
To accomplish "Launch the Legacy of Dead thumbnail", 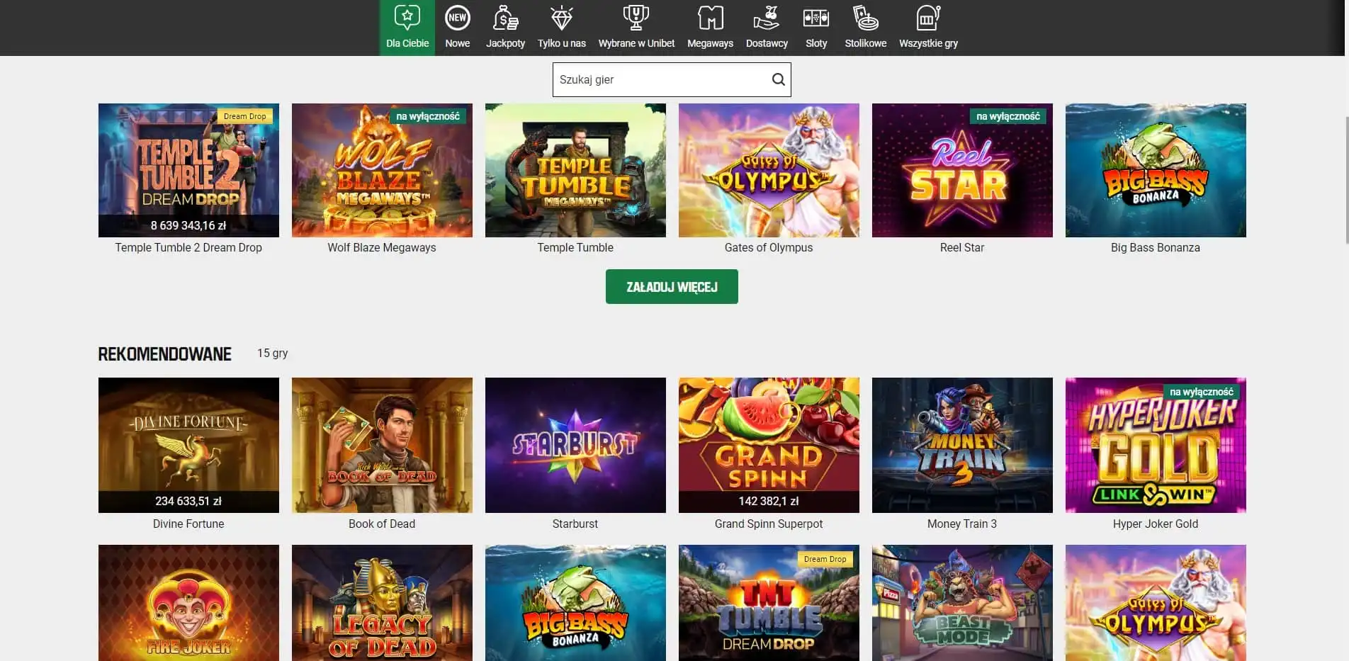I will (382, 603).
